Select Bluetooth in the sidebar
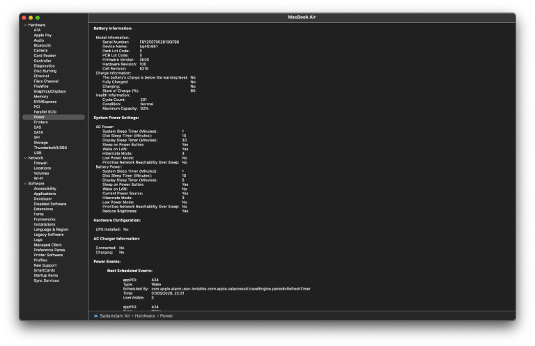The height and width of the screenshot is (346, 535). coord(42,45)
